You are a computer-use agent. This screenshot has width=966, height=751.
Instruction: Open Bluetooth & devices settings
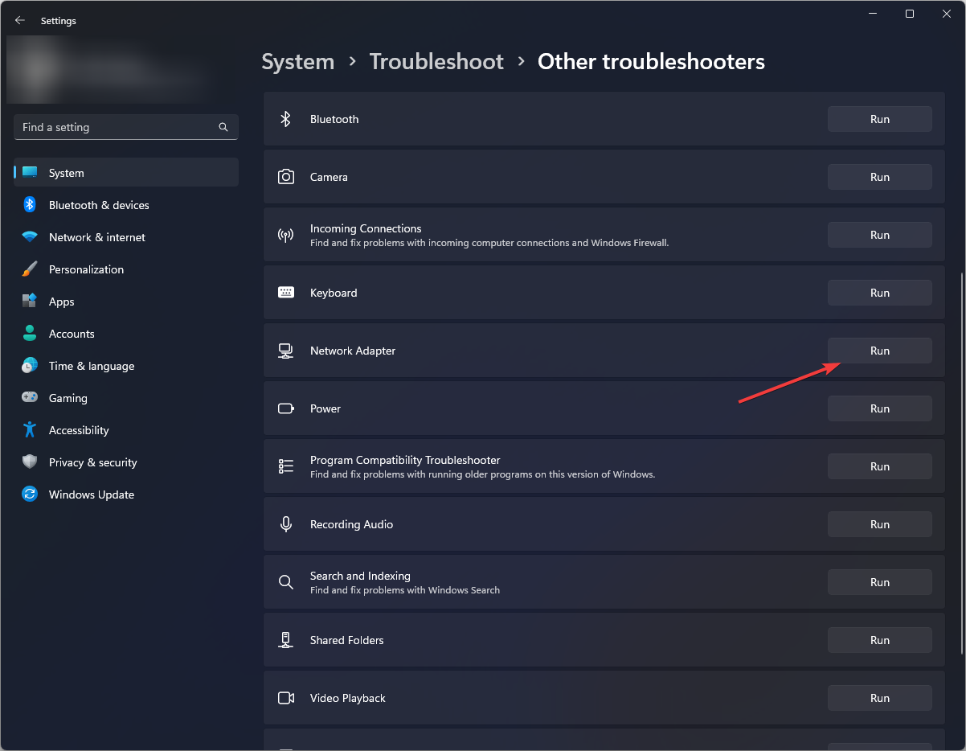pos(99,205)
